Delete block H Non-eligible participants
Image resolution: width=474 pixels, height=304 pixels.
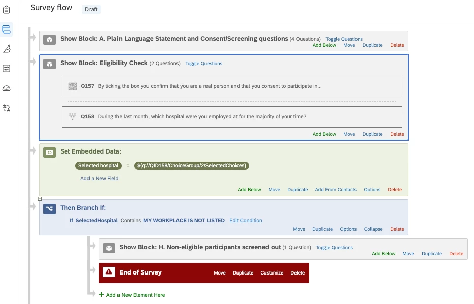[x=456, y=254]
